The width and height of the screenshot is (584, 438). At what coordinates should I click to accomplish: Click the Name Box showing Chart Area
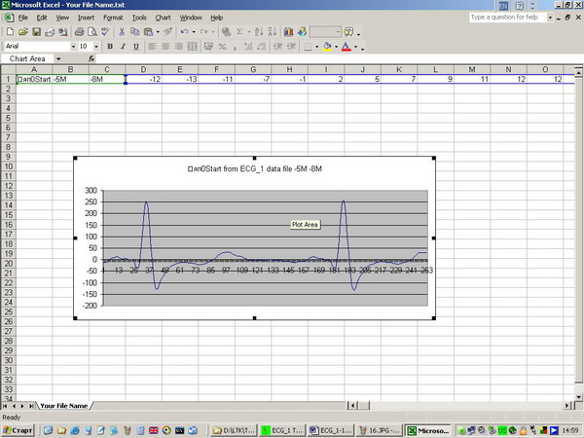[x=27, y=58]
